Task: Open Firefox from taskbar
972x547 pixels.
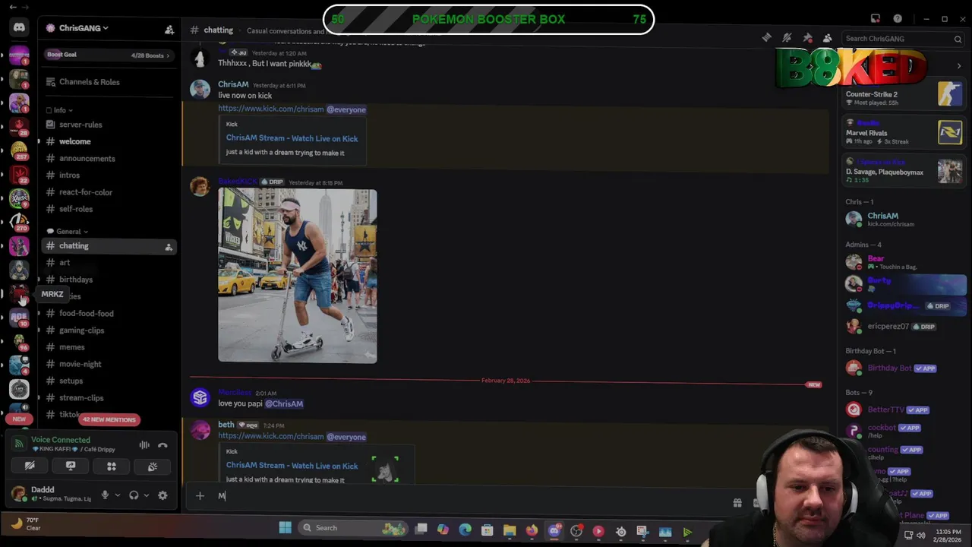Action: (x=532, y=531)
